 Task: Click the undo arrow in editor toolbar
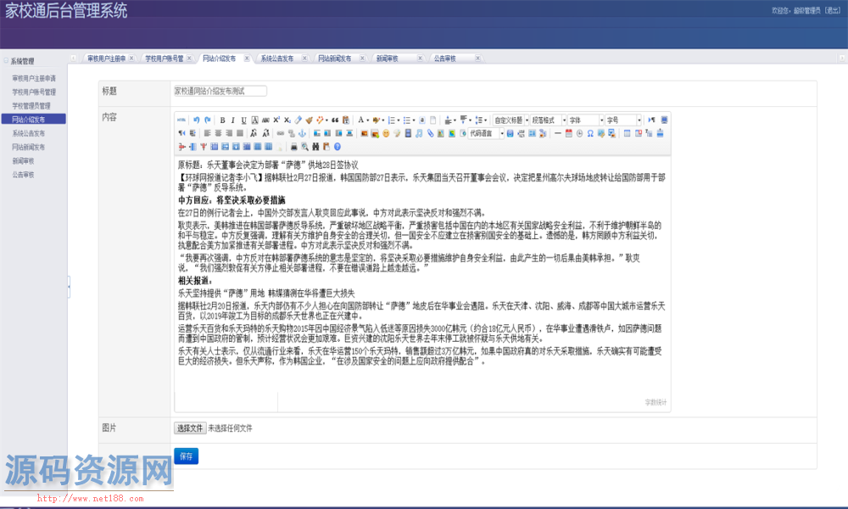[197, 120]
